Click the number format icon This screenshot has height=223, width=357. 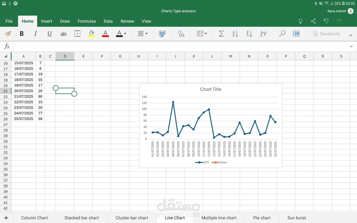point(181,34)
